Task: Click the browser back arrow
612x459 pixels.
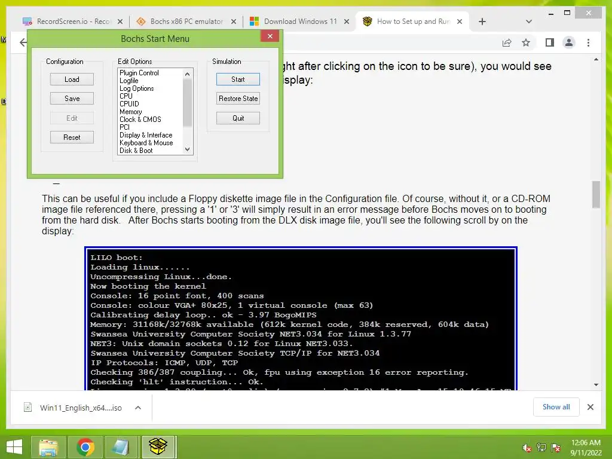Action: tap(23, 42)
